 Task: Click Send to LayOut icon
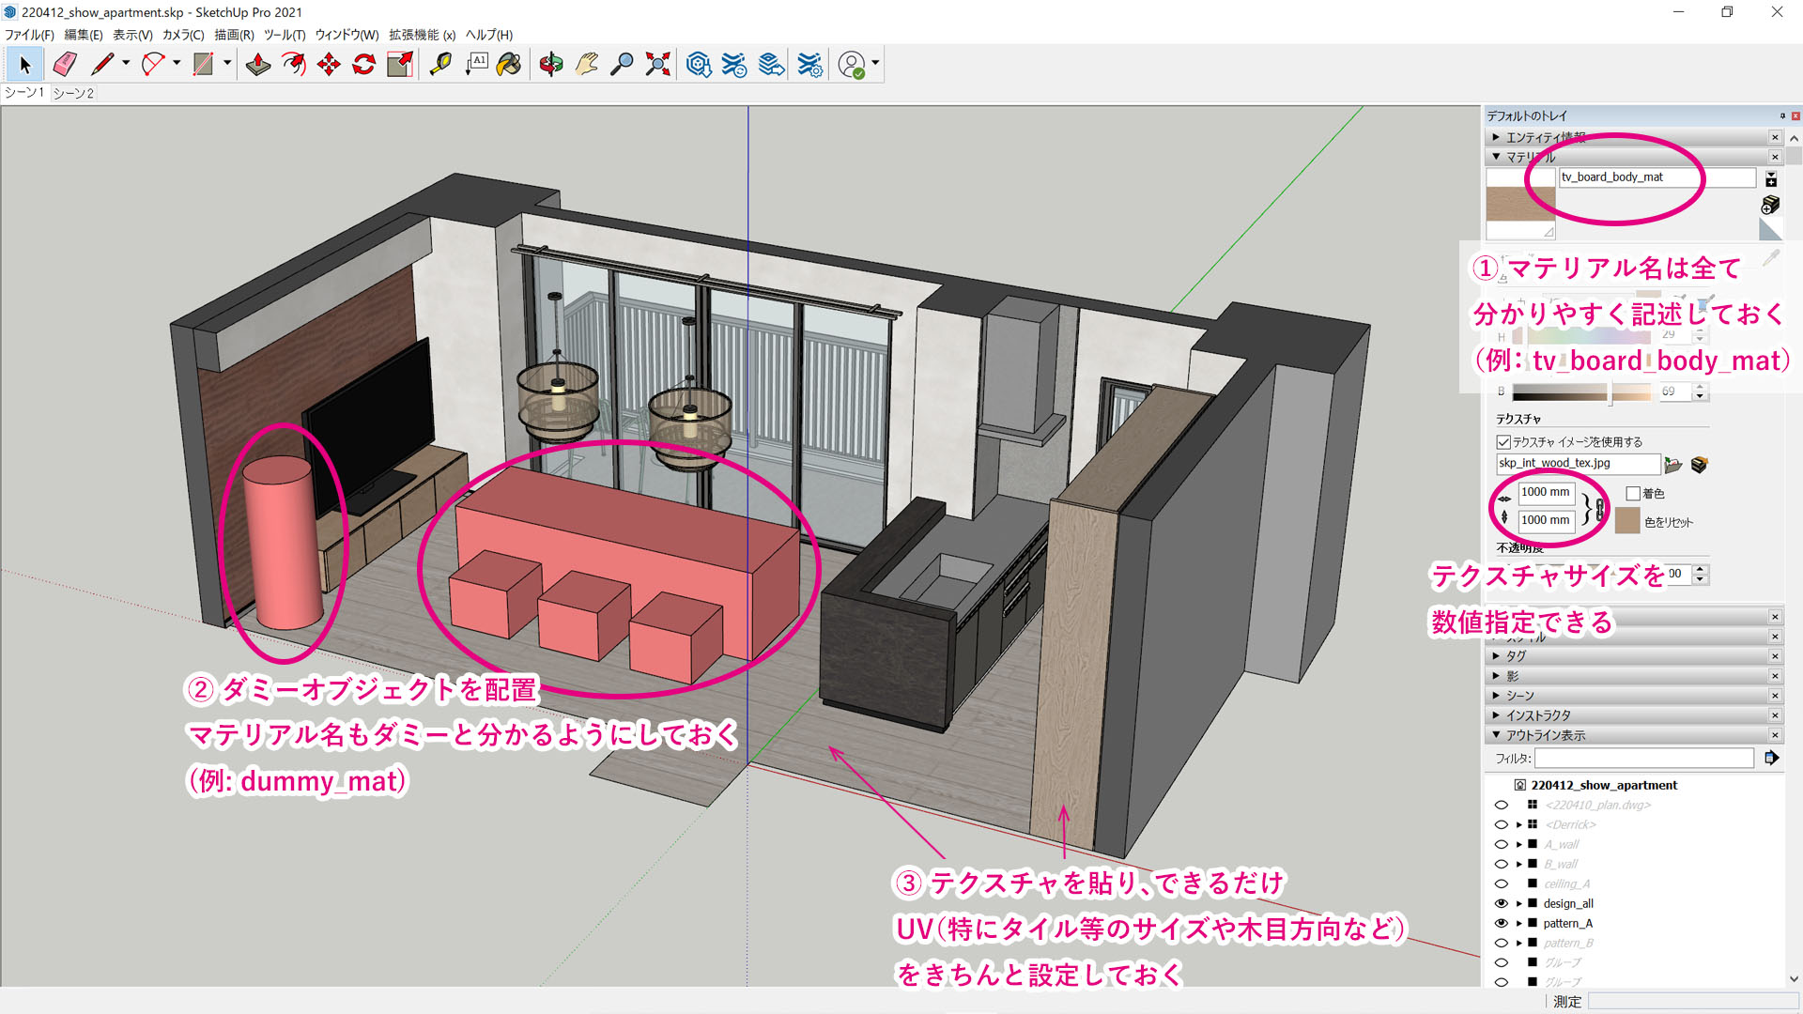pos(771,65)
